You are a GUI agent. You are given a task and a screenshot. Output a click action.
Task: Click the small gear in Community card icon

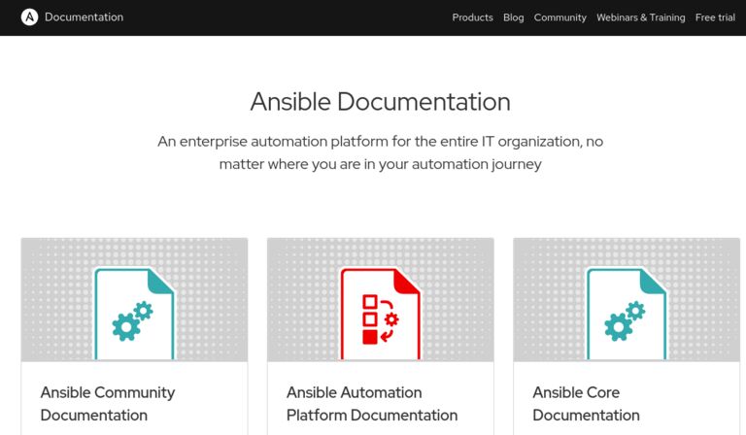[143, 311]
